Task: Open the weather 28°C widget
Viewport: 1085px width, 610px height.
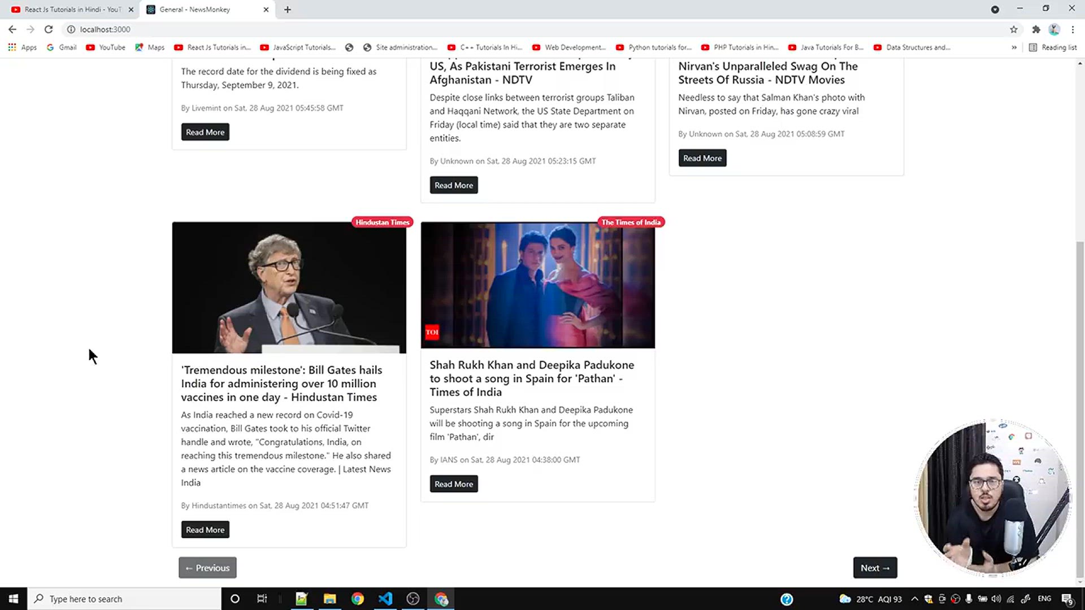Action: pyautogui.click(x=870, y=599)
